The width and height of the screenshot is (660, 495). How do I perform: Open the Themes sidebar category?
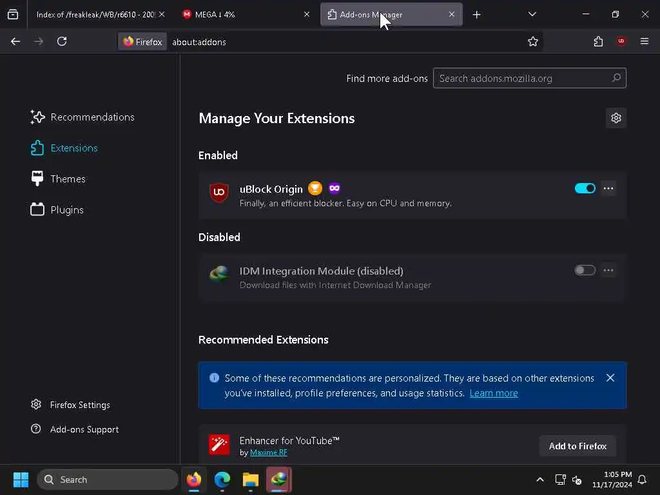point(58,179)
